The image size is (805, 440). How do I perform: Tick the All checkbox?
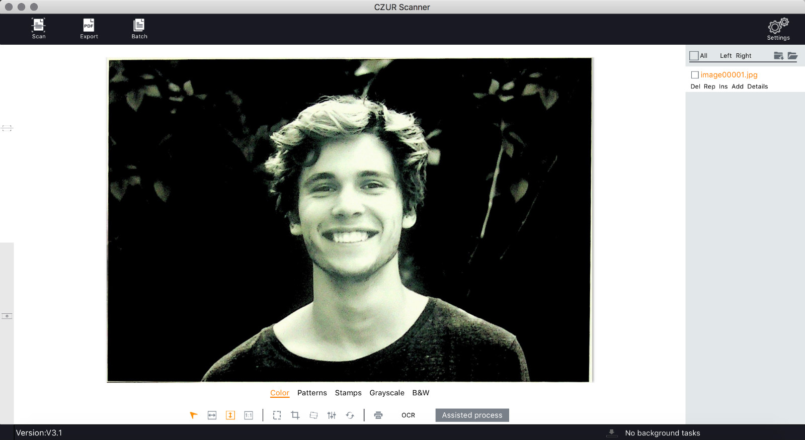pyautogui.click(x=694, y=56)
